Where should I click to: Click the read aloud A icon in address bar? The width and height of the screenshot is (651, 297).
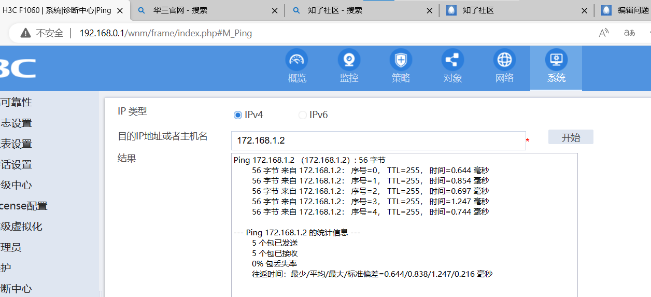(603, 33)
